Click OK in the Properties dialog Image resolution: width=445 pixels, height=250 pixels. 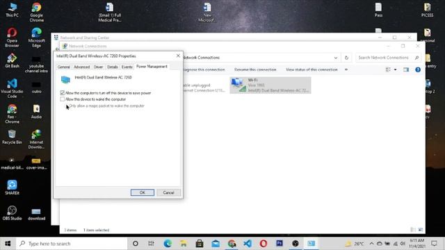point(143,192)
